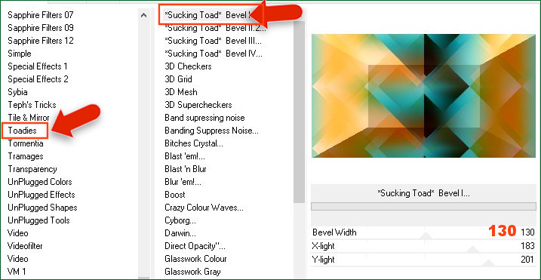
Task: Adjust the Bevel Width slider
Action: (423, 232)
